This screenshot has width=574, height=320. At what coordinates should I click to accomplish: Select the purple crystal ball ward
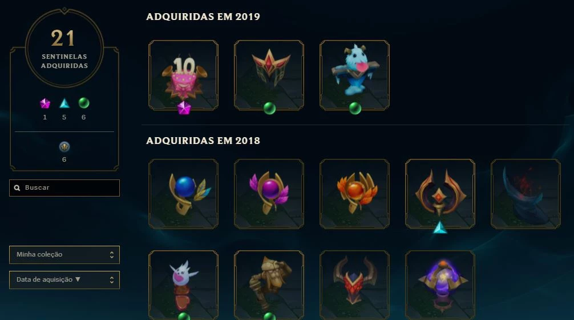(x=440, y=285)
